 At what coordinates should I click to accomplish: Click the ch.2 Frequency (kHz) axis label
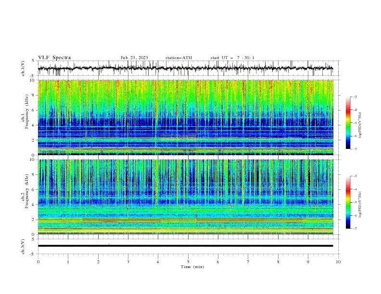tap(25, 192)
